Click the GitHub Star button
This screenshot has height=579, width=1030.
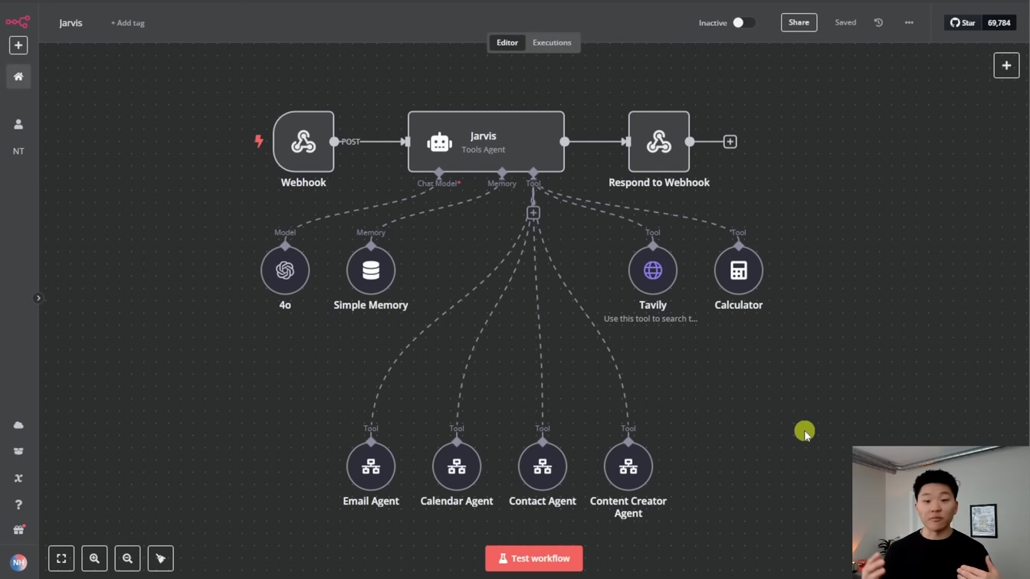(963, 23)
